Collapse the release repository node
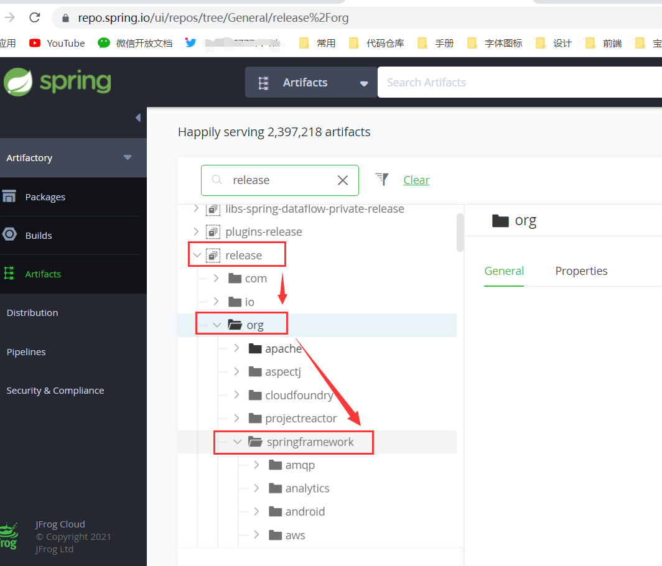Screen dimensions: 662x566 (197, 255)
